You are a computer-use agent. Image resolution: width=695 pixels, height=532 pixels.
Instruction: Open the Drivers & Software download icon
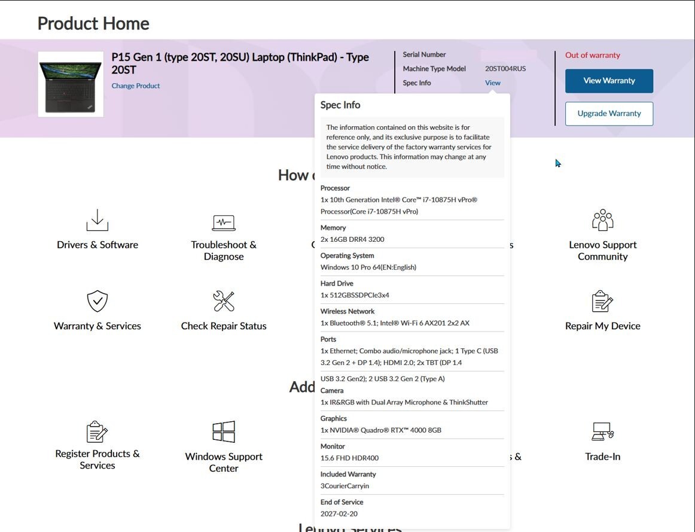tap(97, 220)
